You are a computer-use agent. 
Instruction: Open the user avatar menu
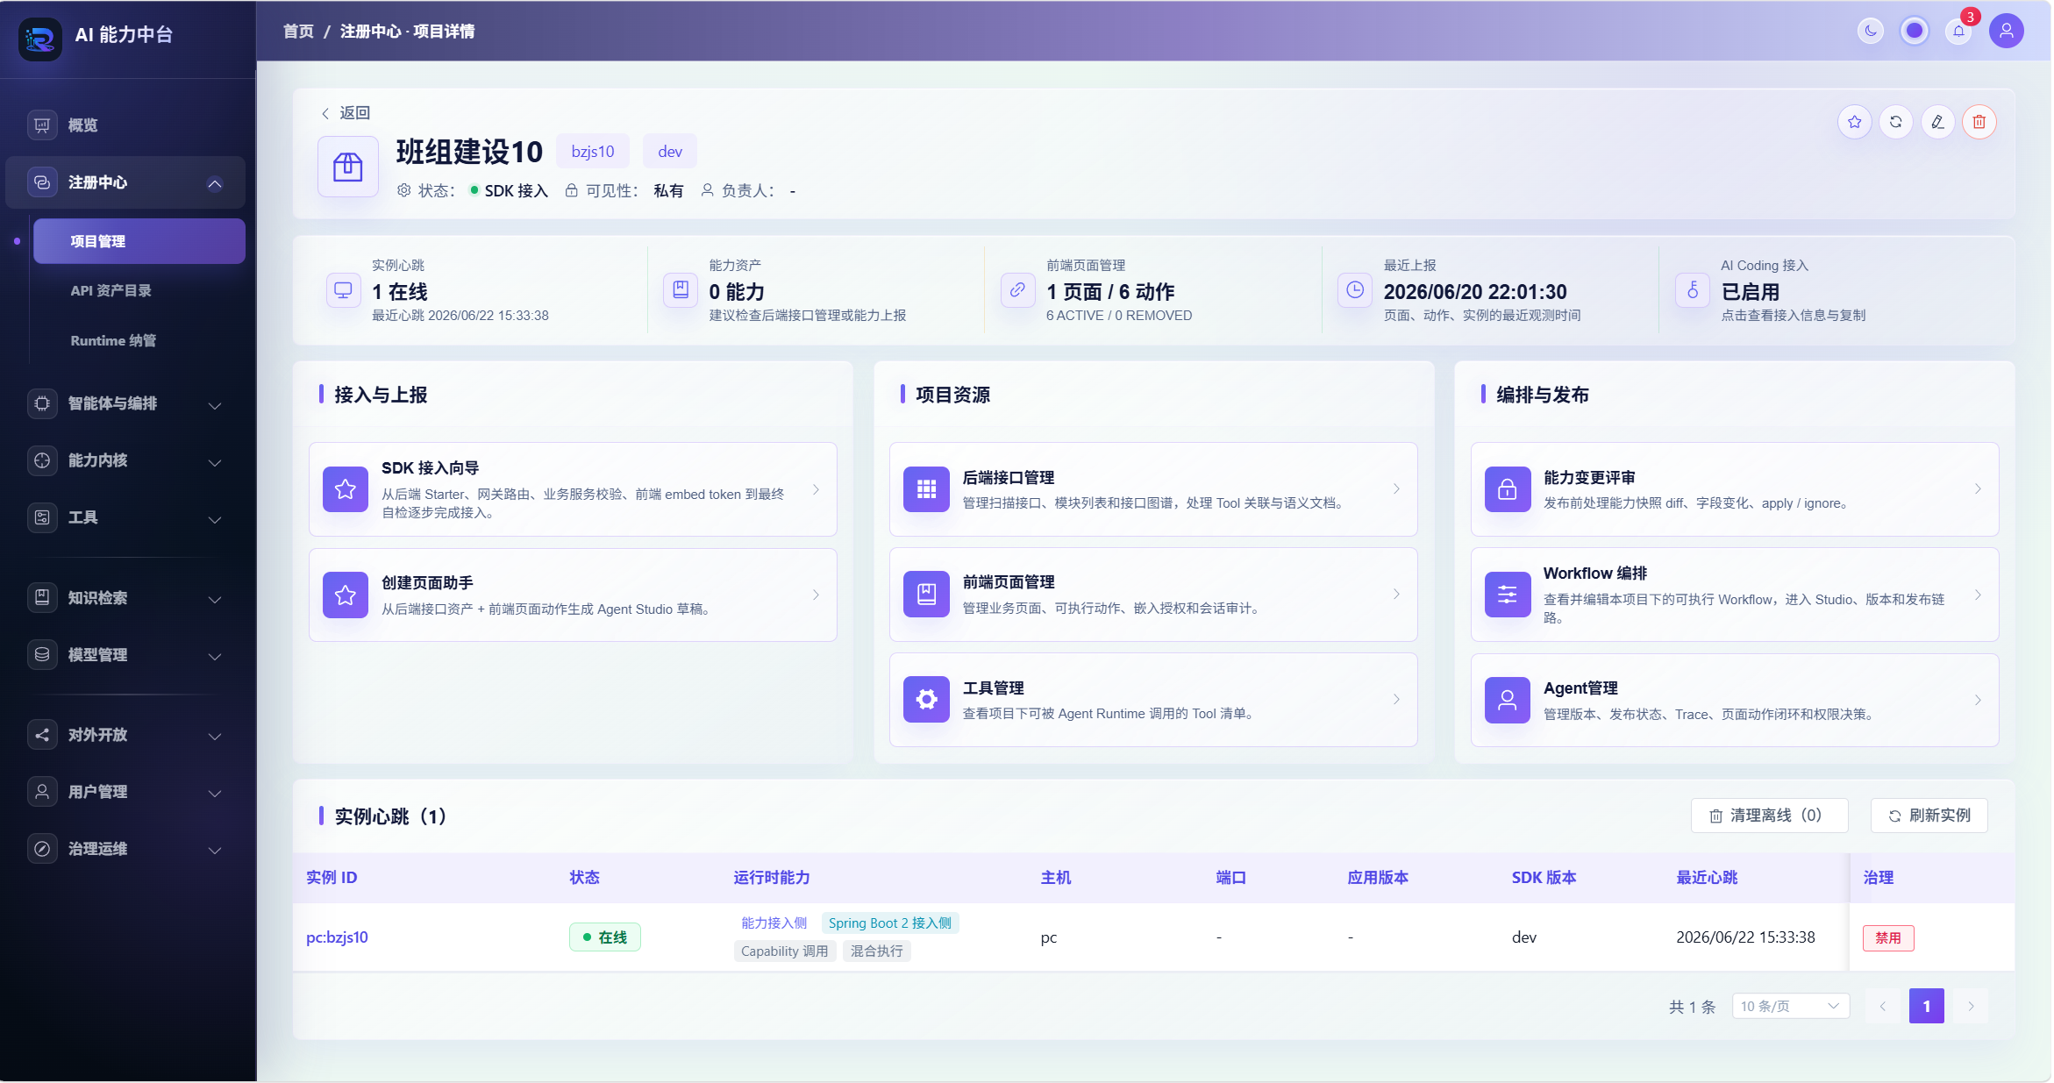[2006, 31]
